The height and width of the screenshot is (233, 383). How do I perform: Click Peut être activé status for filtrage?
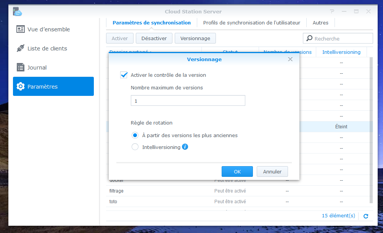[230, 191]
